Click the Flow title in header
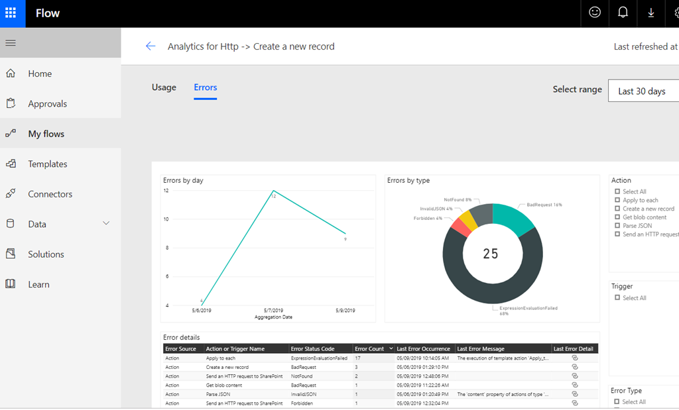The width and height of the screenshot is (679, 410). [x=48, y=13]
